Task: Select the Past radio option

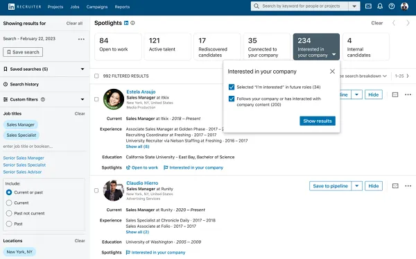Action: 9,224
